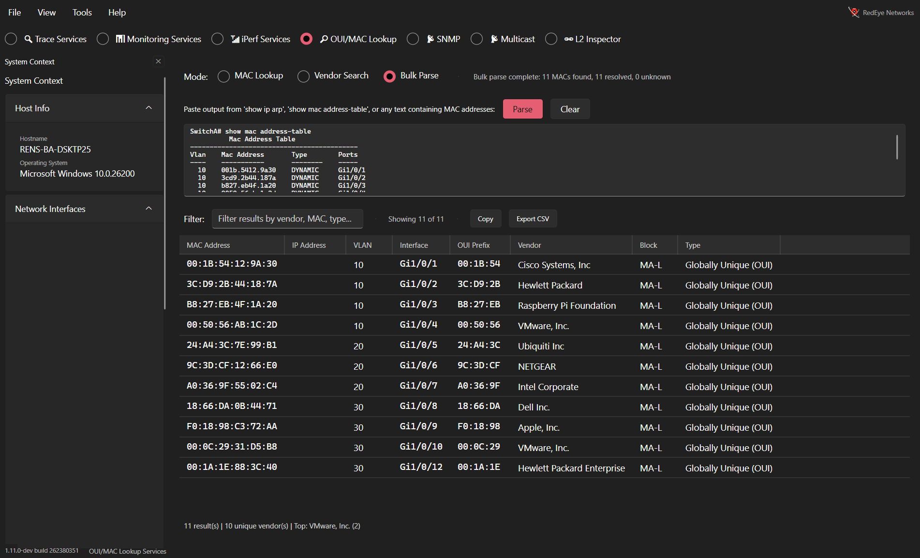Click the Raspberry Pi Foundation vendor cell
920x558 pixels.
coord(567,305)
